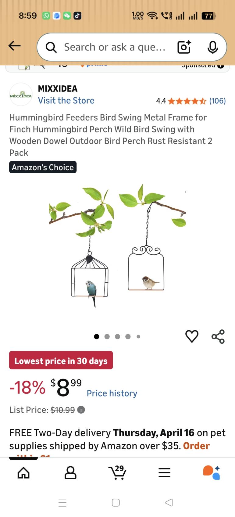Visit the MIXXIDEA store
This screenshot has height=517, width=235.
[66, 101]
